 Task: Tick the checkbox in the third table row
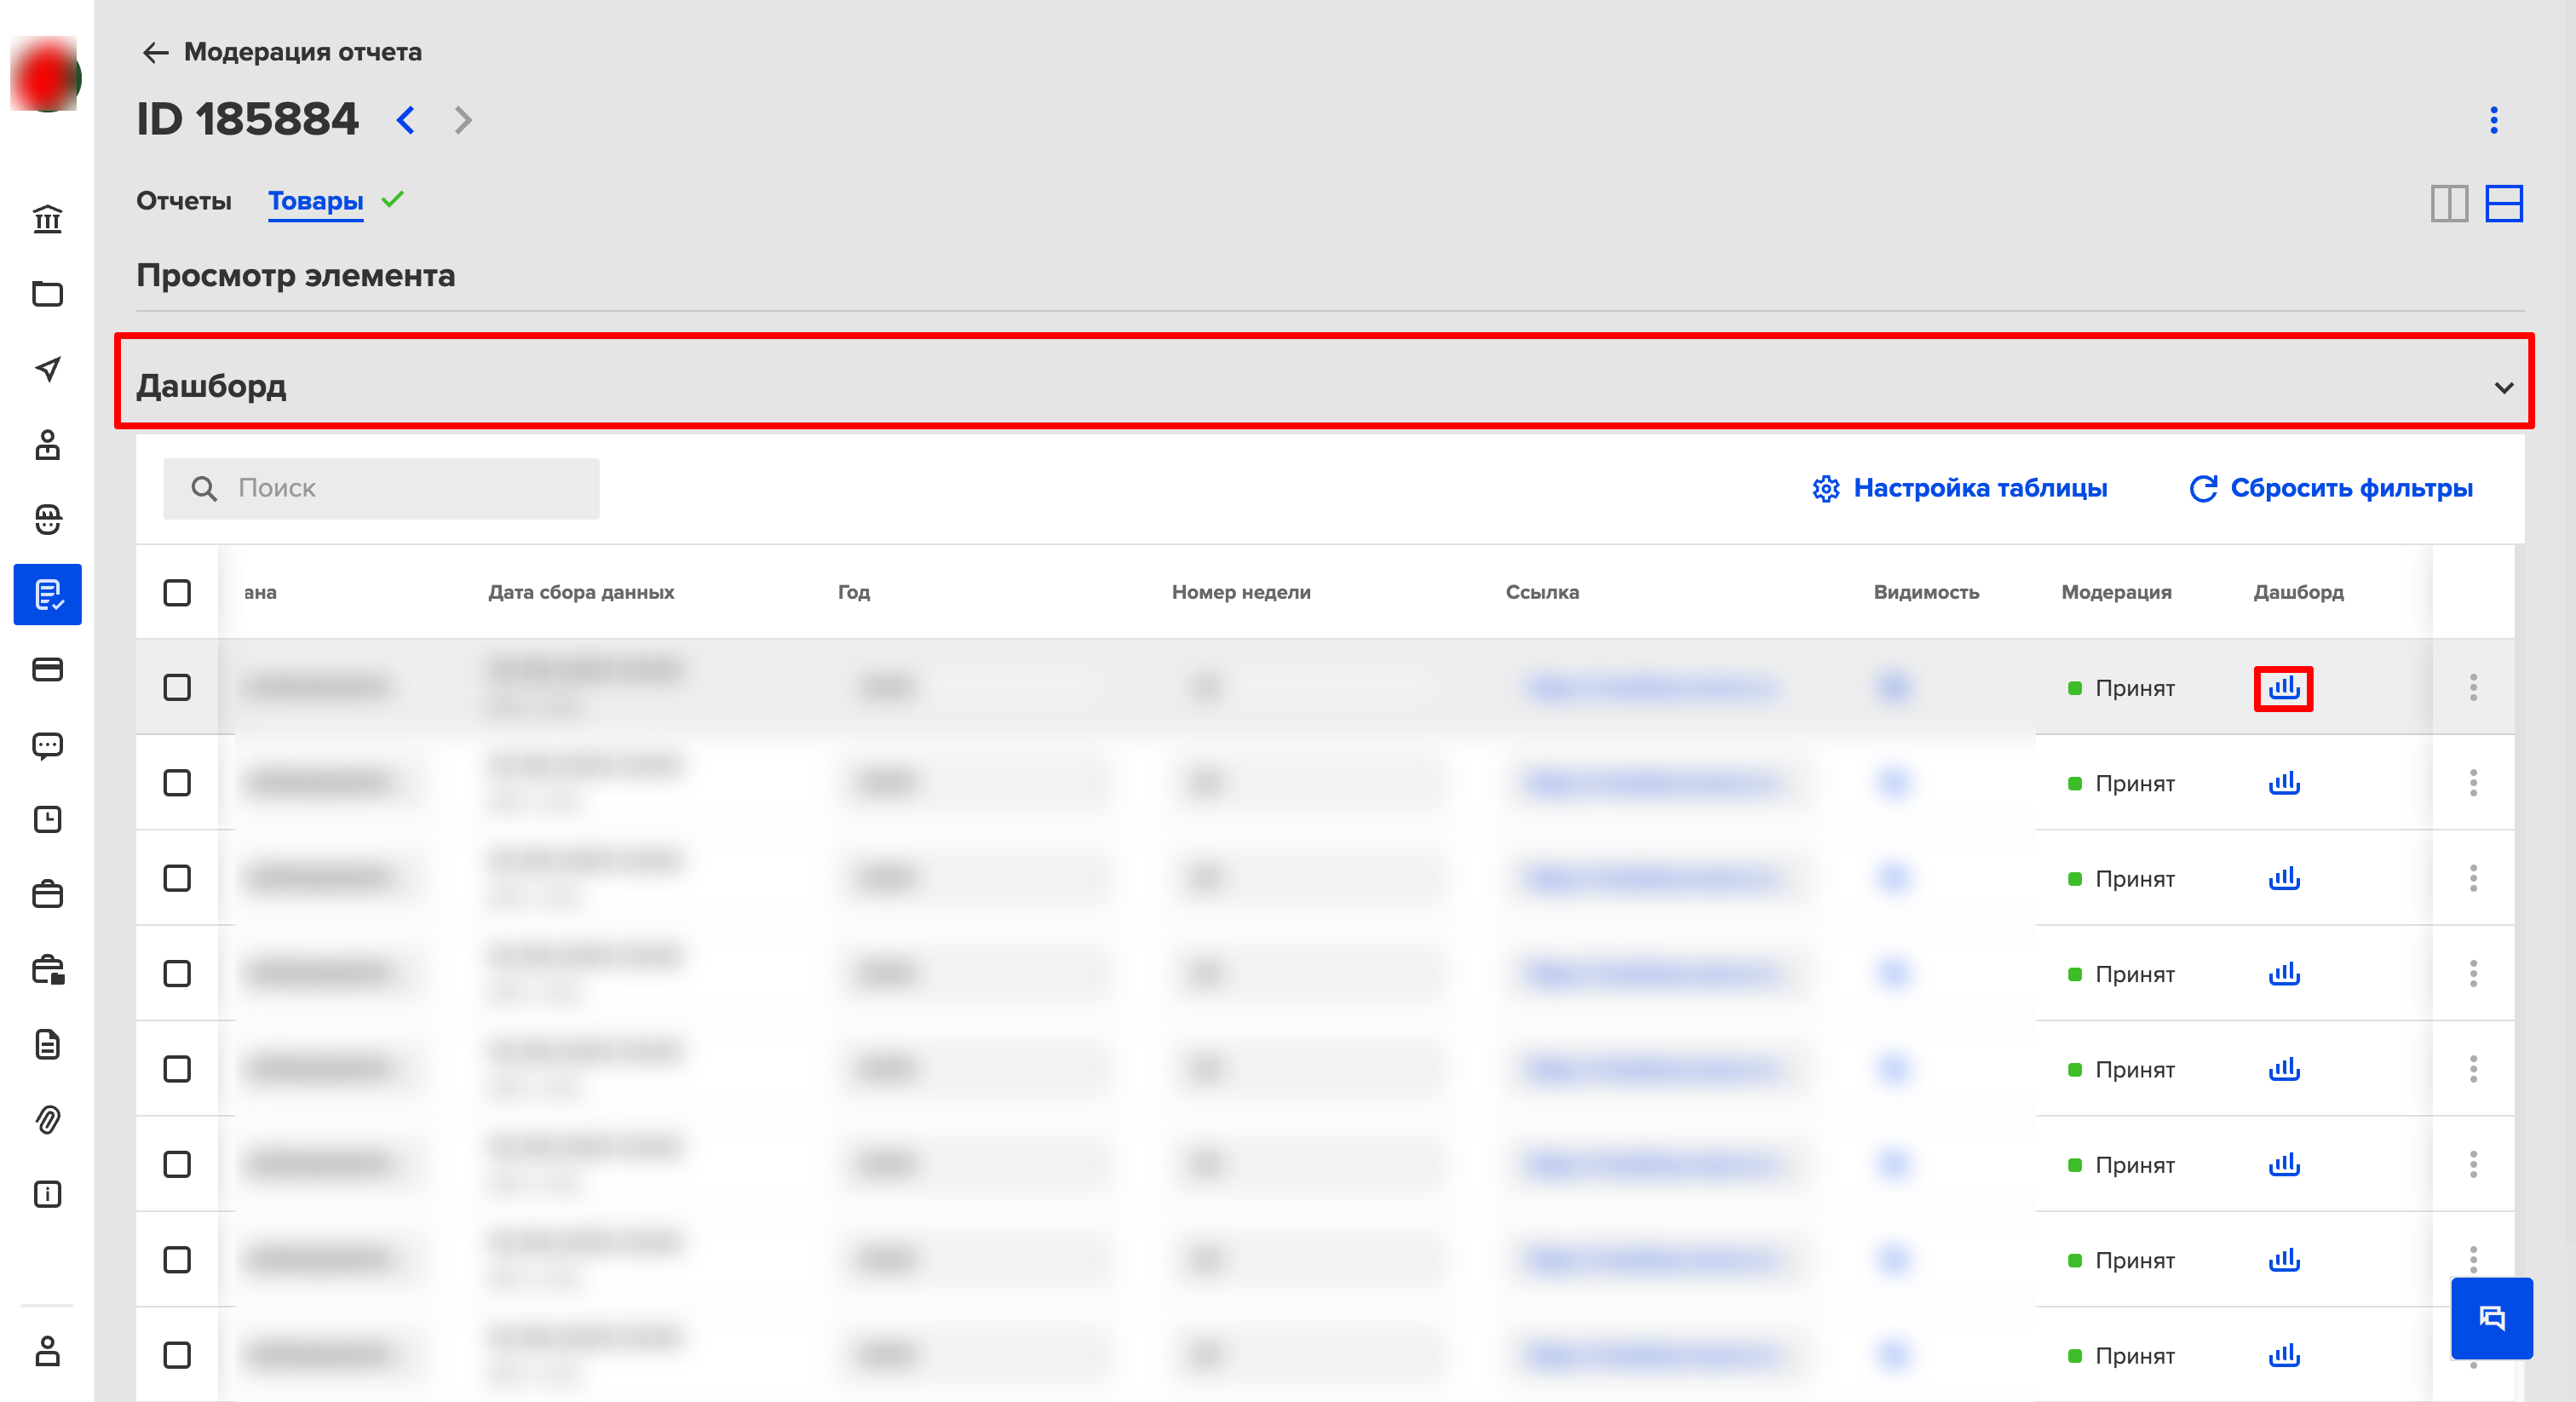(177, 878)
